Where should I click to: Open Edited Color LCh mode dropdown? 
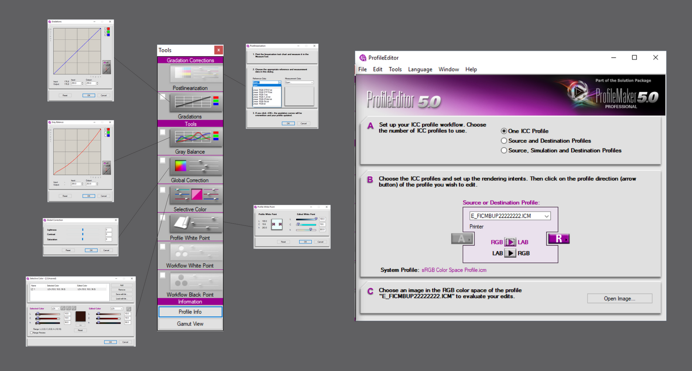[117, 309]
